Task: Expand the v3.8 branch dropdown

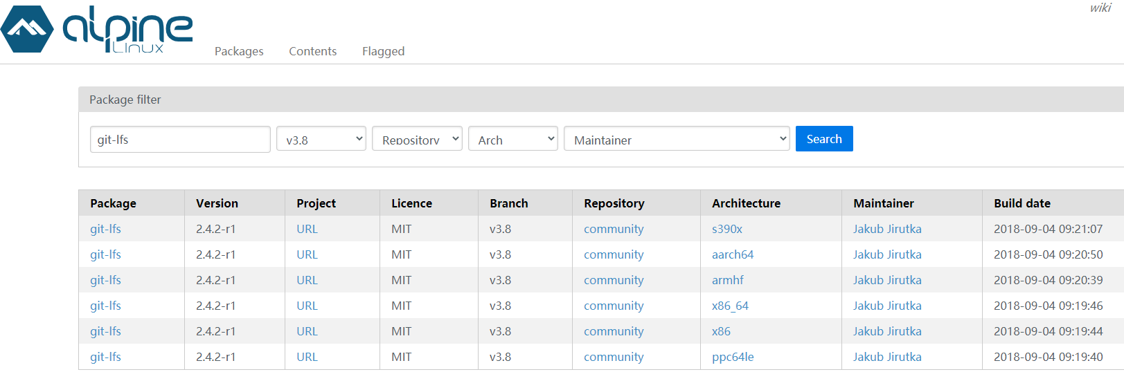Action: click(321, 139)
